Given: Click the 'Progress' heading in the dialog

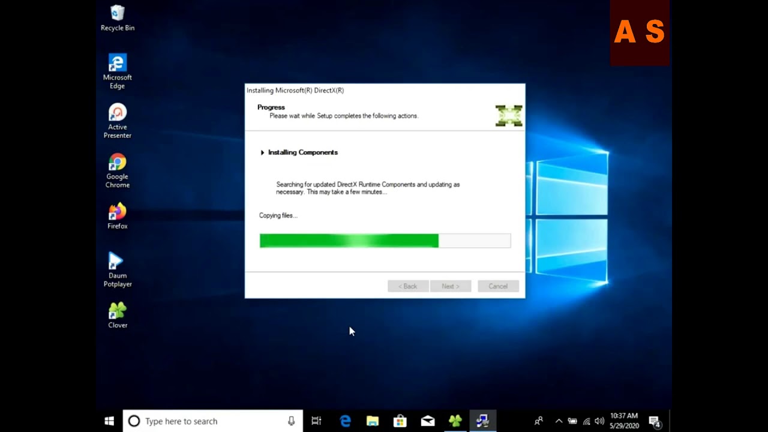Looking at the screenshot, I should 271,107.
